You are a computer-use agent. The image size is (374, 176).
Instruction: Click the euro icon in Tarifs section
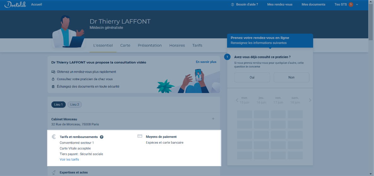54,137
